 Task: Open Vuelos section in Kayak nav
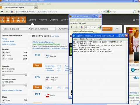[x=32, y=20]
